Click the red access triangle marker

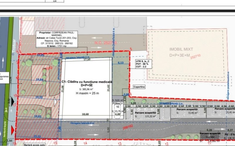click(x=13, y=130)
